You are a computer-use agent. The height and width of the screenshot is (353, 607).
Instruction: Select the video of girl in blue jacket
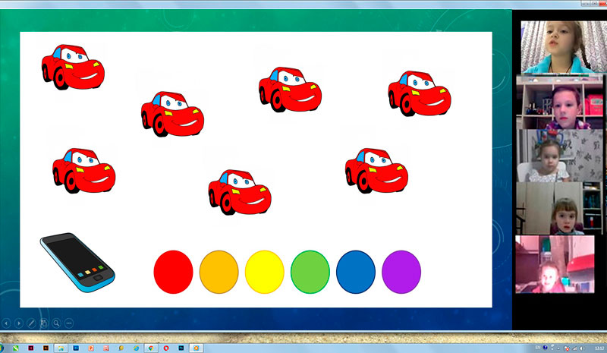click(x=563, y=47)
